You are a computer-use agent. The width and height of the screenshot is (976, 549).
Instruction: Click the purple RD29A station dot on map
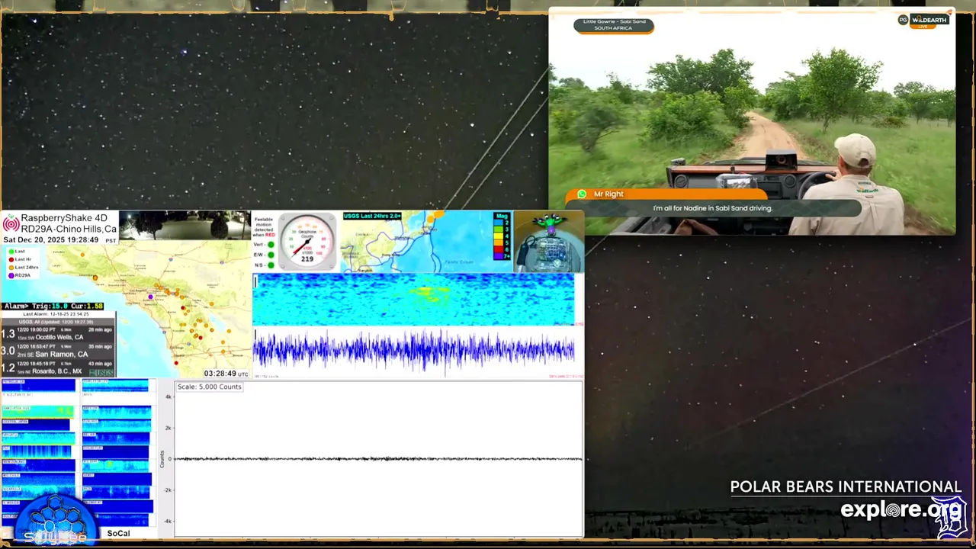(151, 297)
